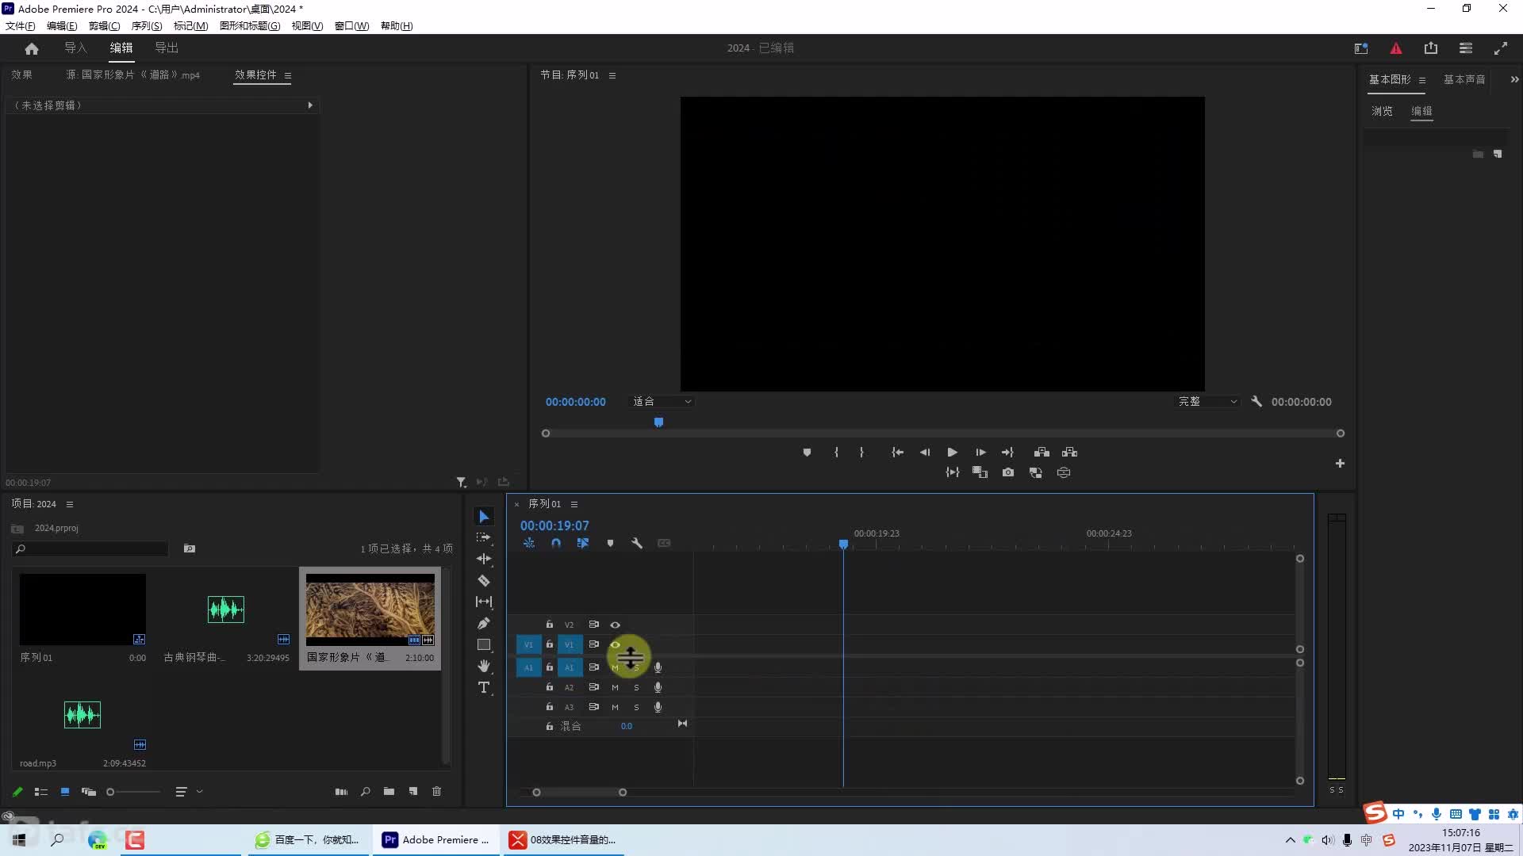Open Quick Export share icon
The width and height of the screenshot is (1523, 856).
tap(1431, 48)
